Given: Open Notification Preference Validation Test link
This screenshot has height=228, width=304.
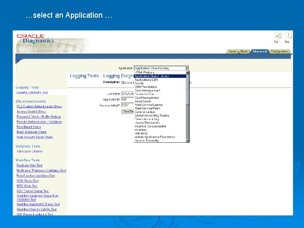Looking at the screenshot, I should coord(41,171).
